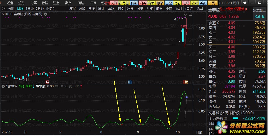Screen dimensions: 269x136
Task: Click the 闪卖 flash sell button
Action: tap(151, 3)
